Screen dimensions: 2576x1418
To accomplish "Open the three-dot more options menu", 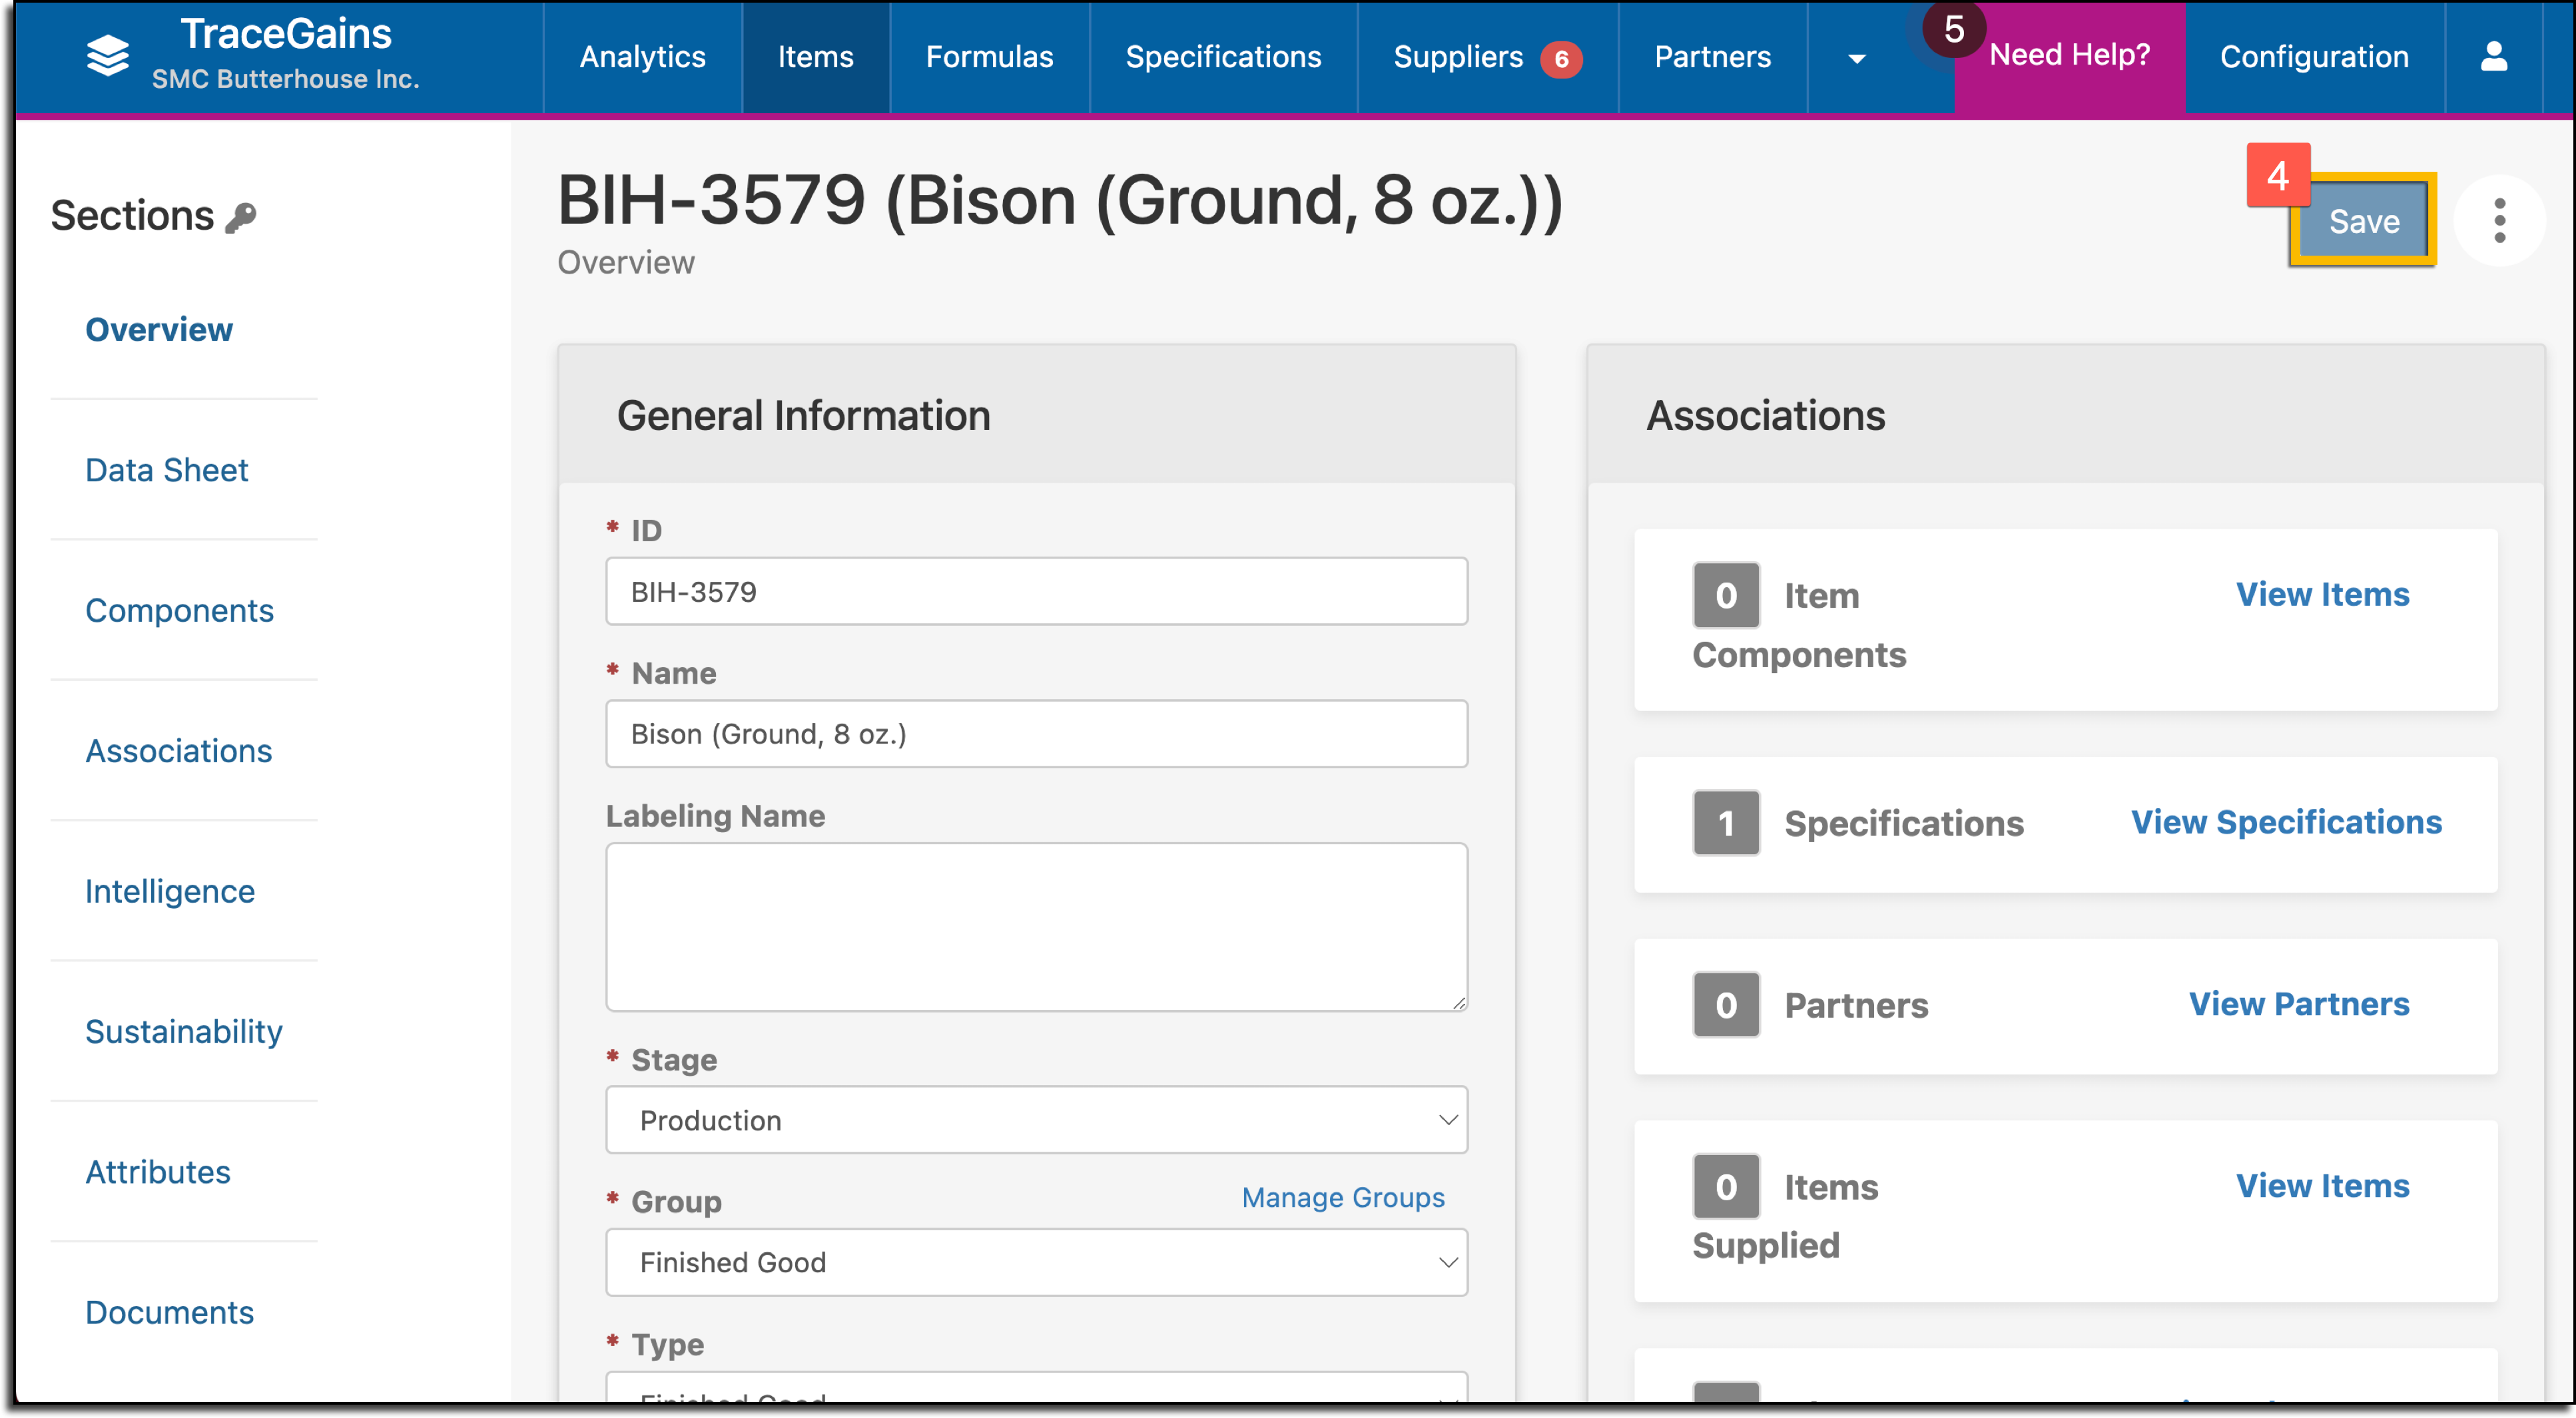I will tap(2499, 221).
